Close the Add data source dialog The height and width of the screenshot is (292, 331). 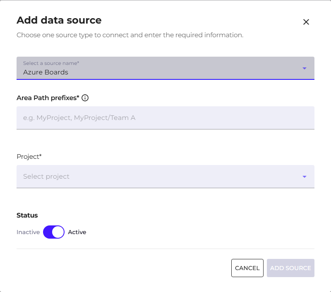click(x=306, y=22)
